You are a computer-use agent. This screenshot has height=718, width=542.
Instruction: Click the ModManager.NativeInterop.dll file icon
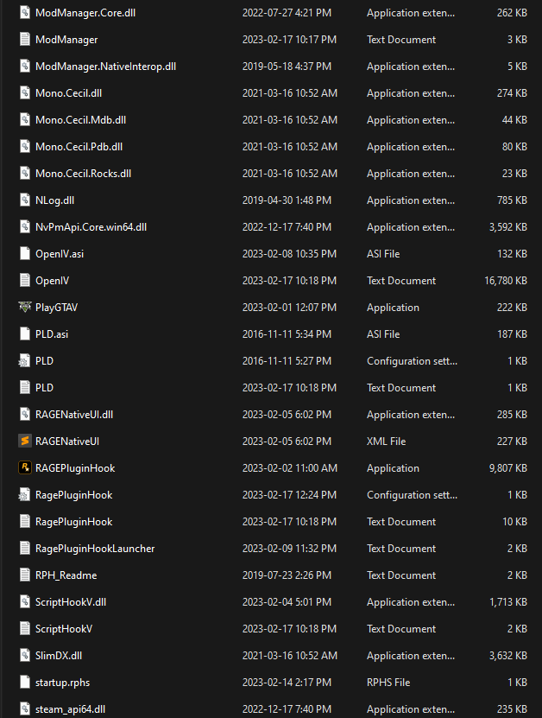(x=25, y=66)
